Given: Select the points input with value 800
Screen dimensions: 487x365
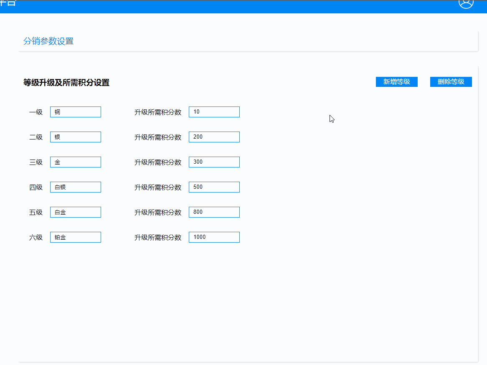Looking at the screenshot, I should click(214, 212).
